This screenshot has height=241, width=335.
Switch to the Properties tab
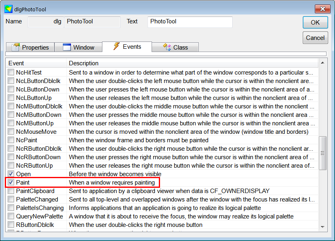click(30, 47)
